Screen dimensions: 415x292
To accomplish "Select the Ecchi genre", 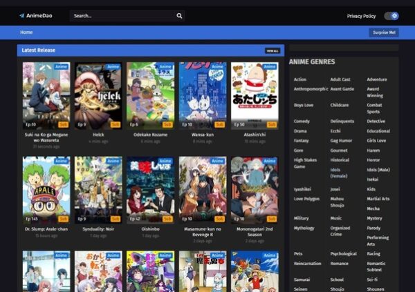I will [x=335, y=131].
